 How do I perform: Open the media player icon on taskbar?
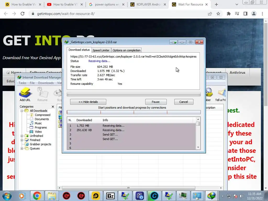click(x=22, y=196)
